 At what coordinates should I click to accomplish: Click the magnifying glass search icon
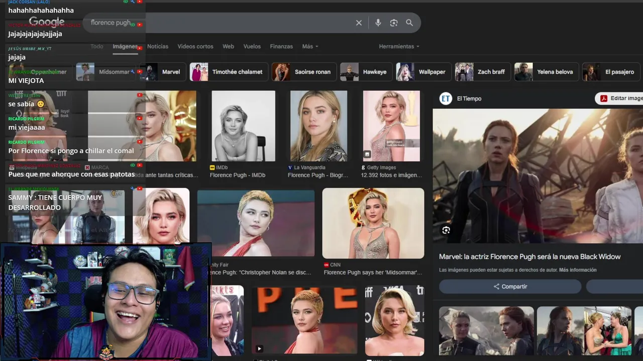click(409, 23)
